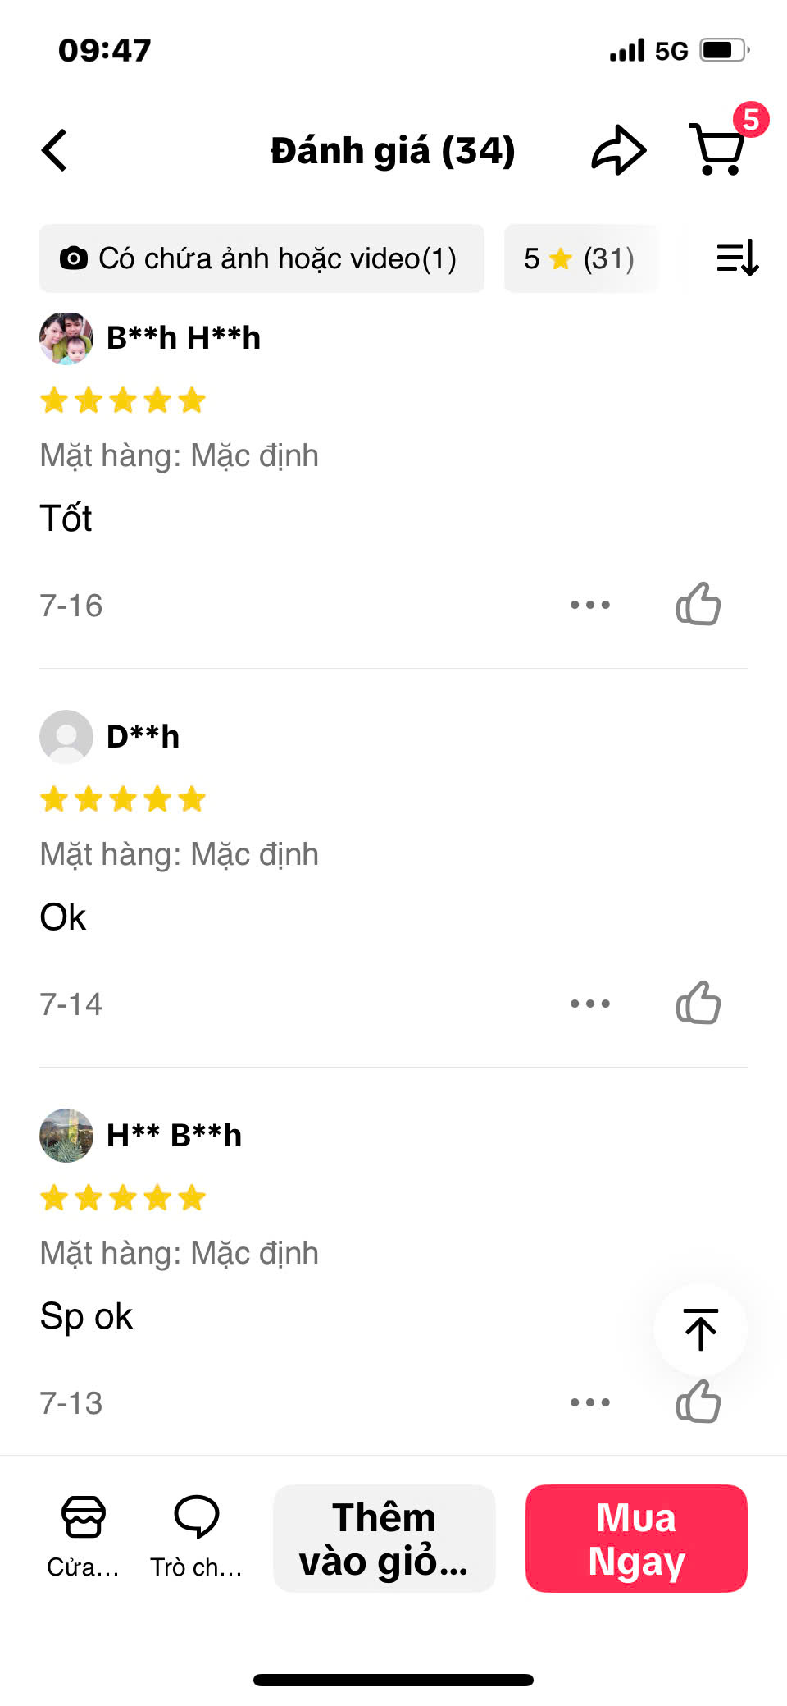Show more options on the 'Sp ok' review
Screen dimensions: 787x1706
(590, 1402)
